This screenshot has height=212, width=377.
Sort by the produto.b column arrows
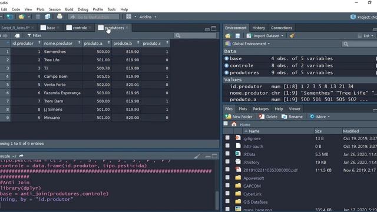(138, 43)
